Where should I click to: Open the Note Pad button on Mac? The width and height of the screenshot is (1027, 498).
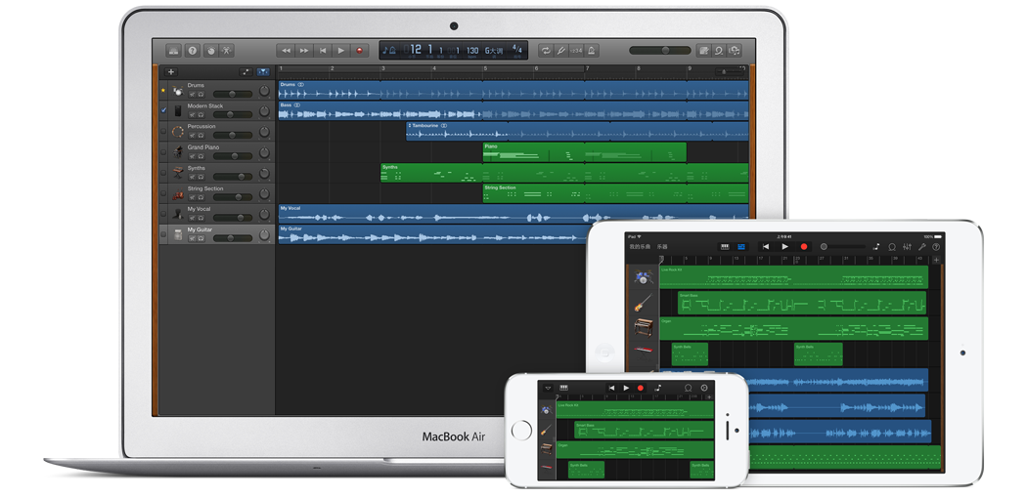coord(703,51)
